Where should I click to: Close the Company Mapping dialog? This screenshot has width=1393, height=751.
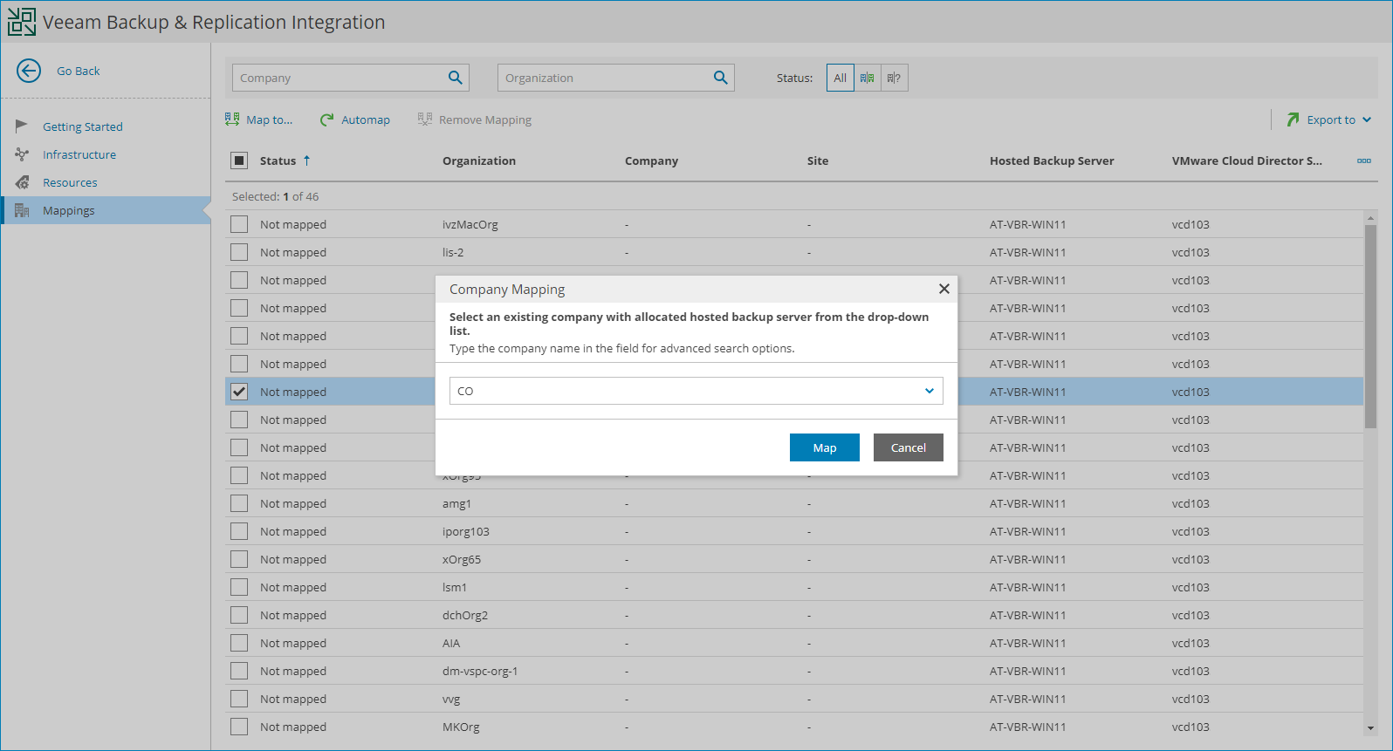944,289
